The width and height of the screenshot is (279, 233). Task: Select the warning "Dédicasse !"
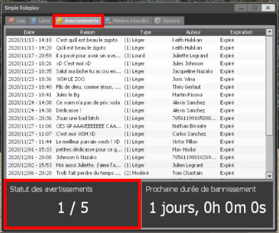click(x=136, y=110)
